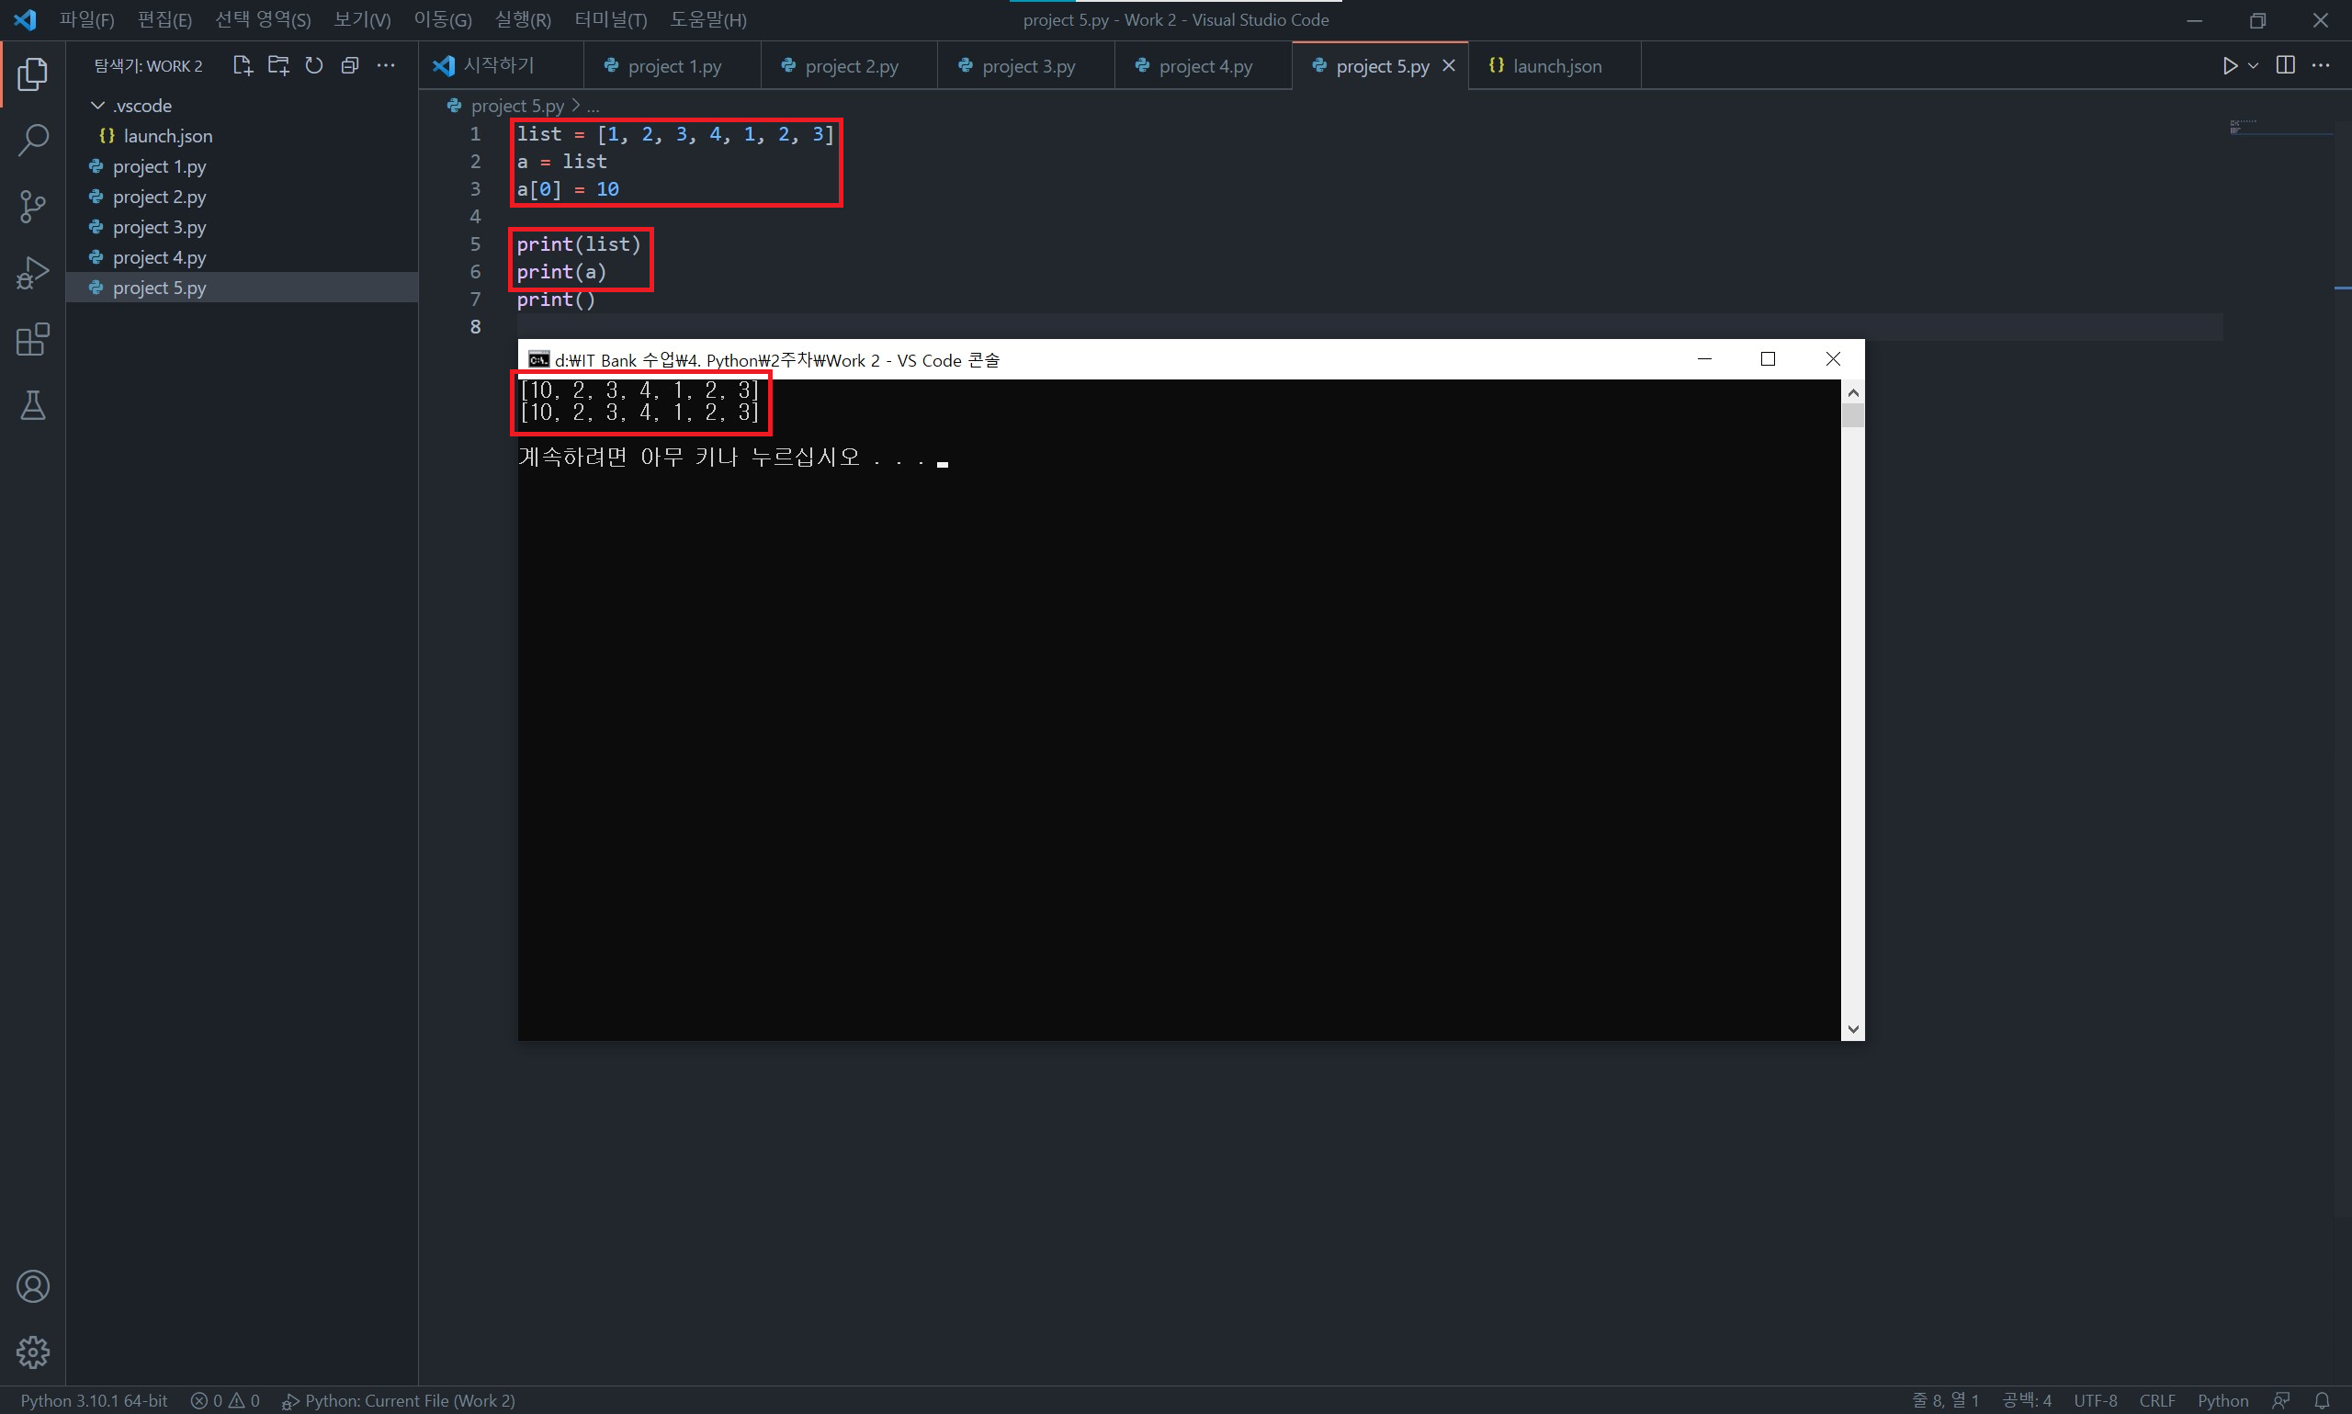
Task: Click the errors and warnings status indicator
Action: 225,1399
